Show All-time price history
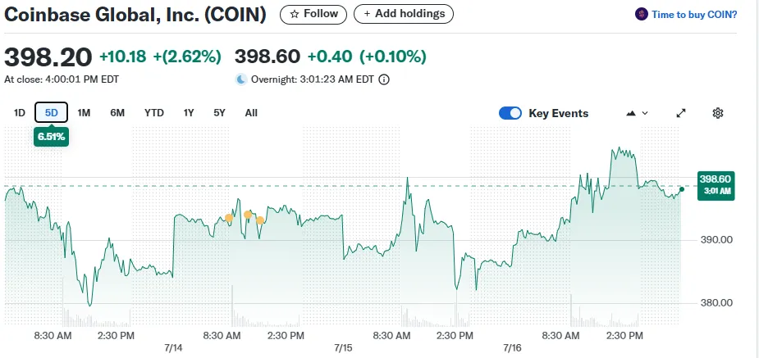The width and height of the screenshot is (759, 358). click(251, 113)
